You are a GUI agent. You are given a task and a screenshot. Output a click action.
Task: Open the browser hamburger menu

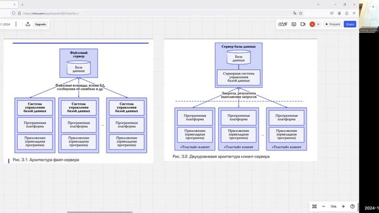tap(354, 13)
